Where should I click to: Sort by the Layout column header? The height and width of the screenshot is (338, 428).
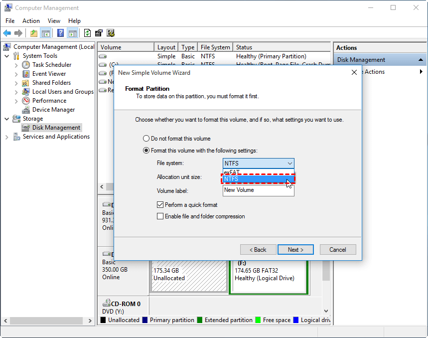pyautogui.click(x=166, y=47)
